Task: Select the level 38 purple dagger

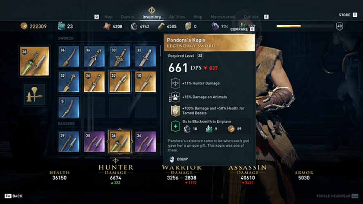Action: point(94,142)
